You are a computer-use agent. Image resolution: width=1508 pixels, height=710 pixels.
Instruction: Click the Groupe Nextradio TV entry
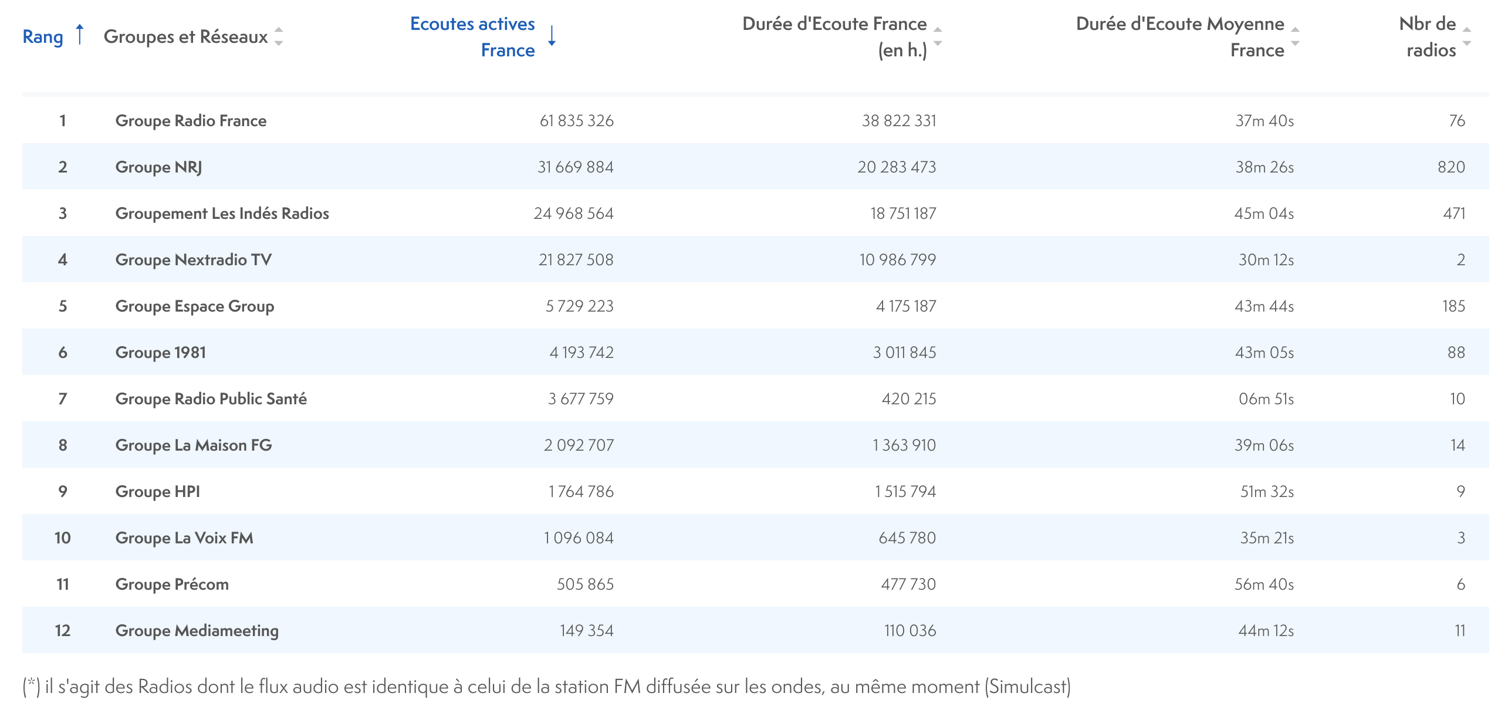tap(193, 260)
